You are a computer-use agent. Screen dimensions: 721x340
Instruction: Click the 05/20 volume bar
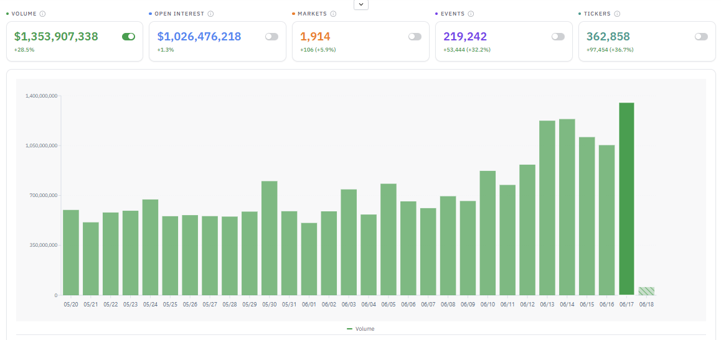click(x=71, y=252)
